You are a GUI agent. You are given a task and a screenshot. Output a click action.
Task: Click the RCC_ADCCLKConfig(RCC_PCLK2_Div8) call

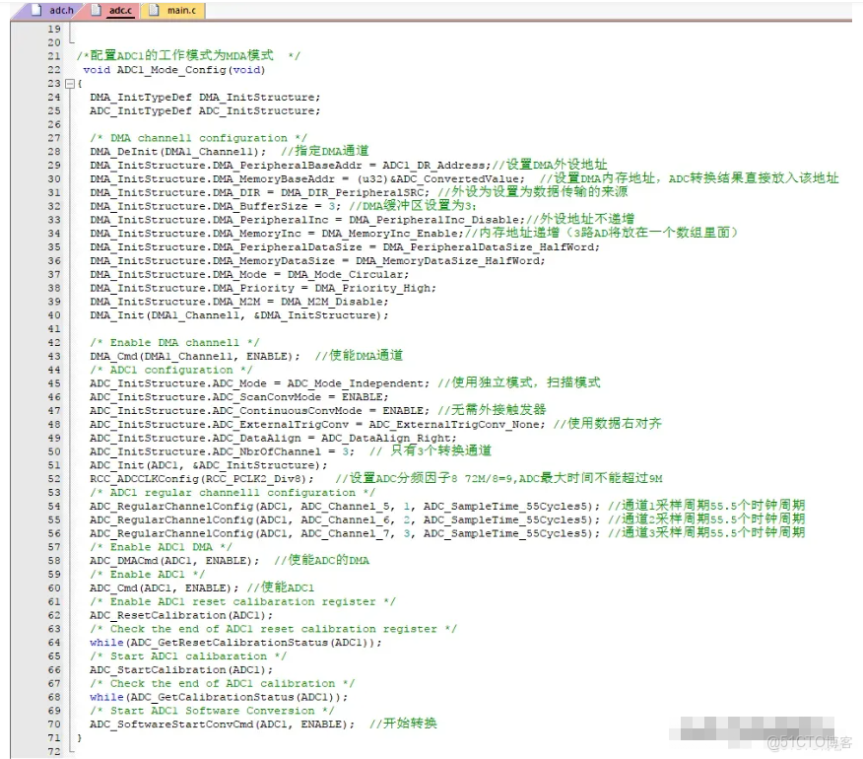(x=202, y=479)
